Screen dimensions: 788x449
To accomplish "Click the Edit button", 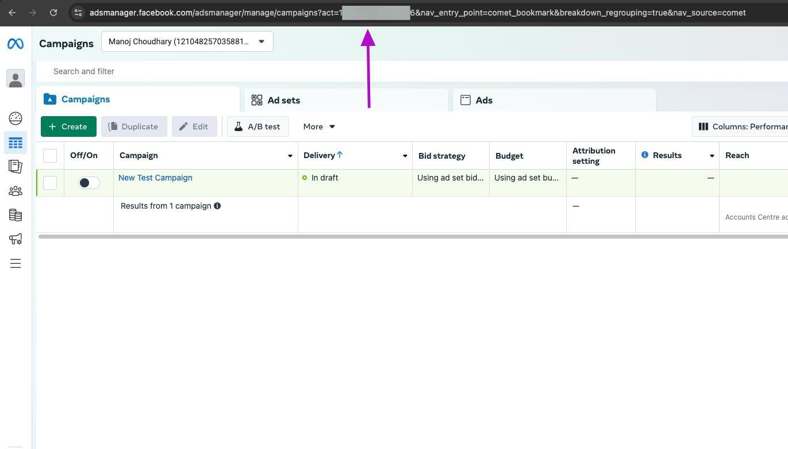I will (x=194, y=126).
